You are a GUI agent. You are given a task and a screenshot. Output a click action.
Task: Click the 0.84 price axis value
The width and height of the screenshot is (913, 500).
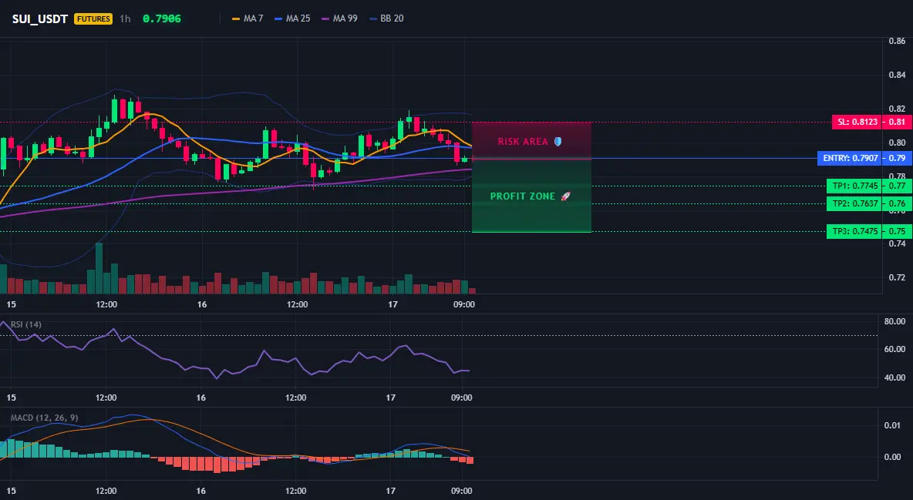pos(898,75)
